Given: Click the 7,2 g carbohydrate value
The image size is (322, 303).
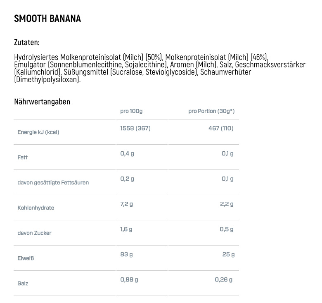Looking at the screenshot, I should [127, 204].
